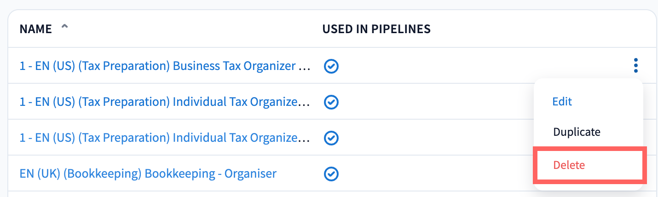Select the second table row's blank area
The image size is (658, 197).
point(437,102)
